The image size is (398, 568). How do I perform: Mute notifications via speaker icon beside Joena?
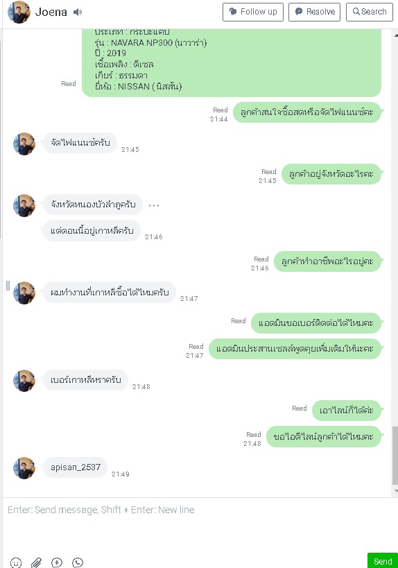click(78, 12)
